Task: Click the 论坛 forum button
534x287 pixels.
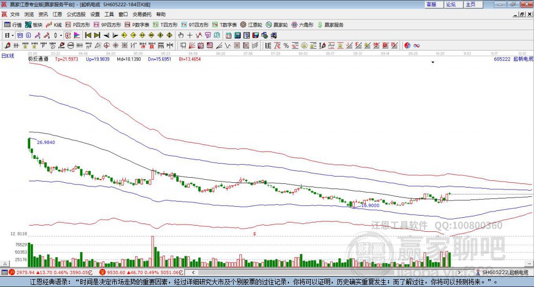Action: click(x=453, y=4)
